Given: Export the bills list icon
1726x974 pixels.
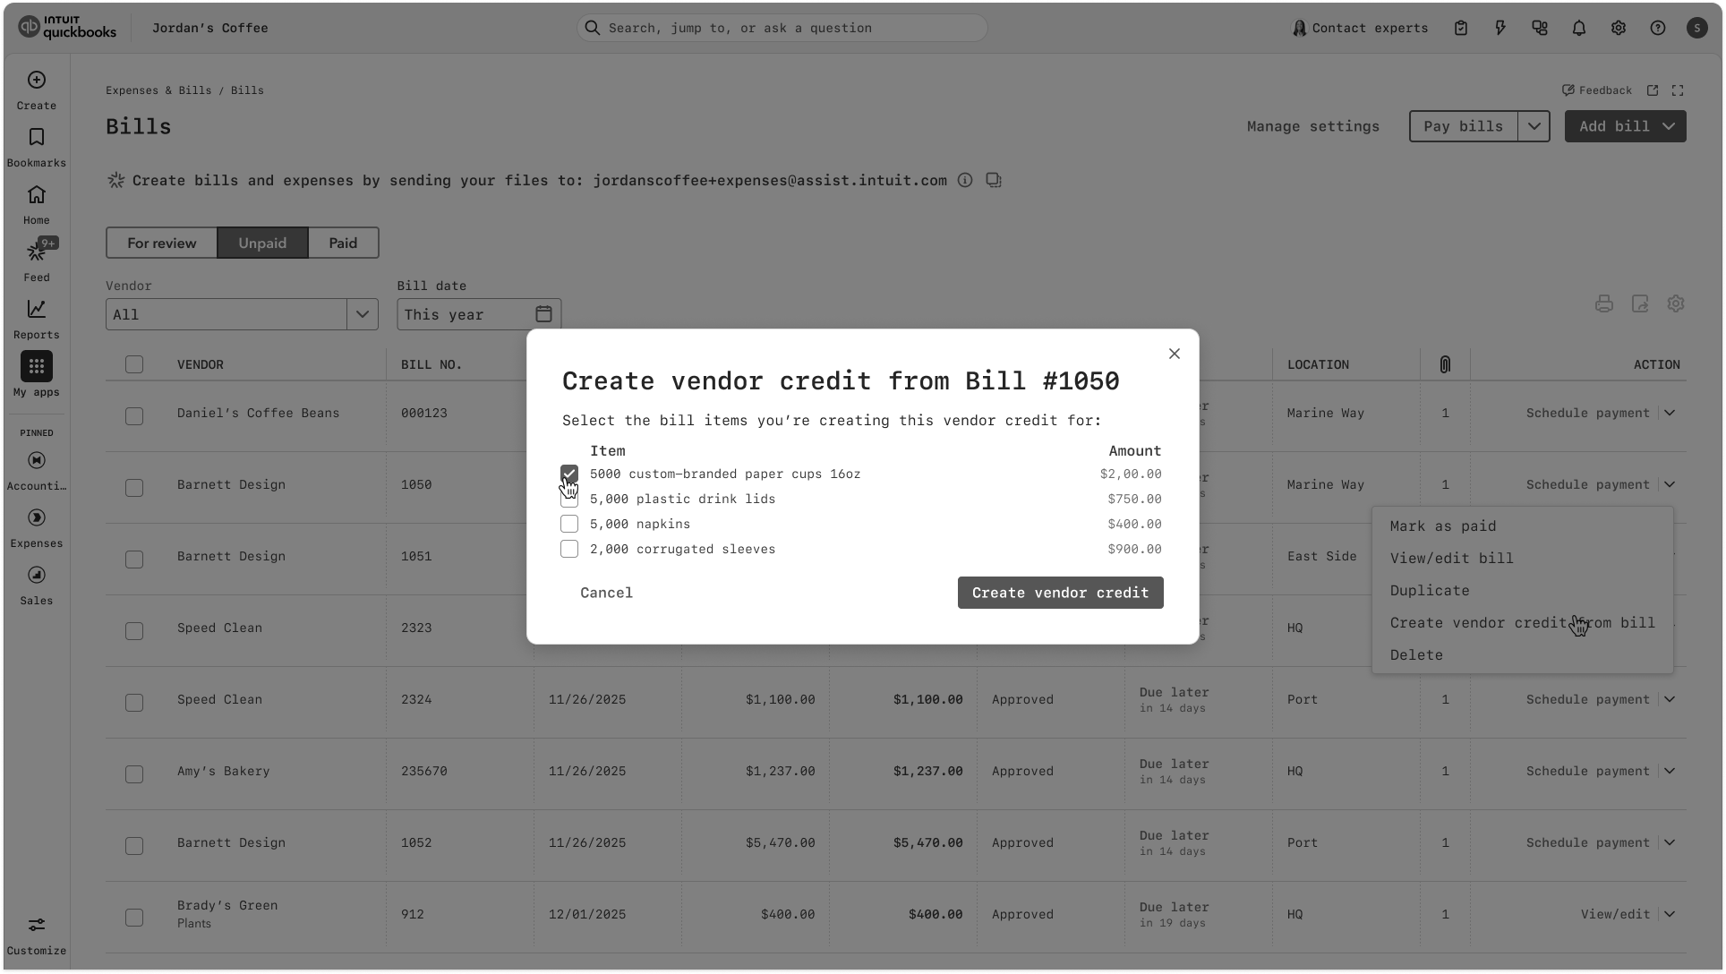Looking at the screenshot, I should [x=1640, y=303].
